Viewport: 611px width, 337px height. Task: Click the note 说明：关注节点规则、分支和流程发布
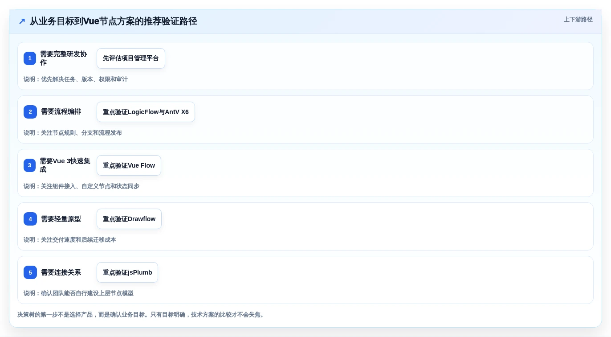(73, 133)
